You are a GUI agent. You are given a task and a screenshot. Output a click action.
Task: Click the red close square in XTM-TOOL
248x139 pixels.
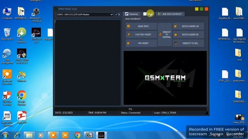(207, 9)
